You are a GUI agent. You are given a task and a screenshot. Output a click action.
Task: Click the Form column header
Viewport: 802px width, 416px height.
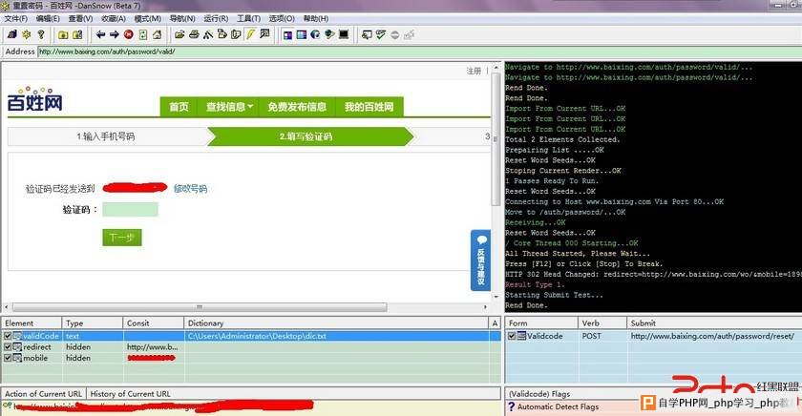541,323
